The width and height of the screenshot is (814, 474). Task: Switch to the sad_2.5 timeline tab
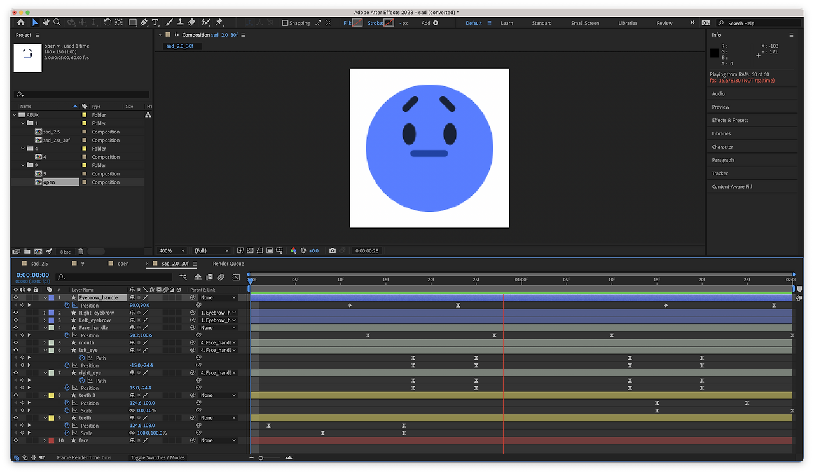(39, 263)
